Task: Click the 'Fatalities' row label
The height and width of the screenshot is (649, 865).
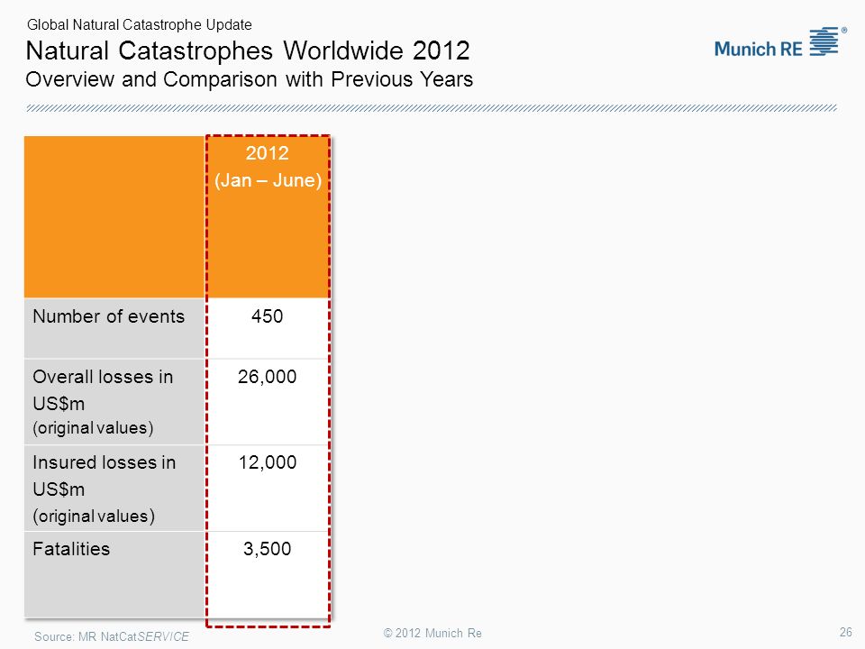Action: tap(71, 549)
